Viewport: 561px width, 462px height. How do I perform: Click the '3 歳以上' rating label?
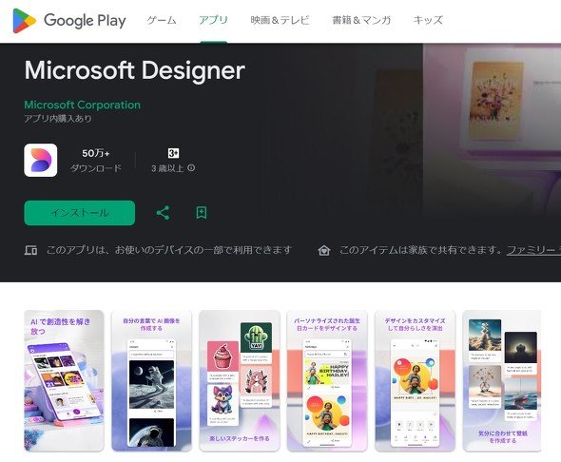[167, 167]
